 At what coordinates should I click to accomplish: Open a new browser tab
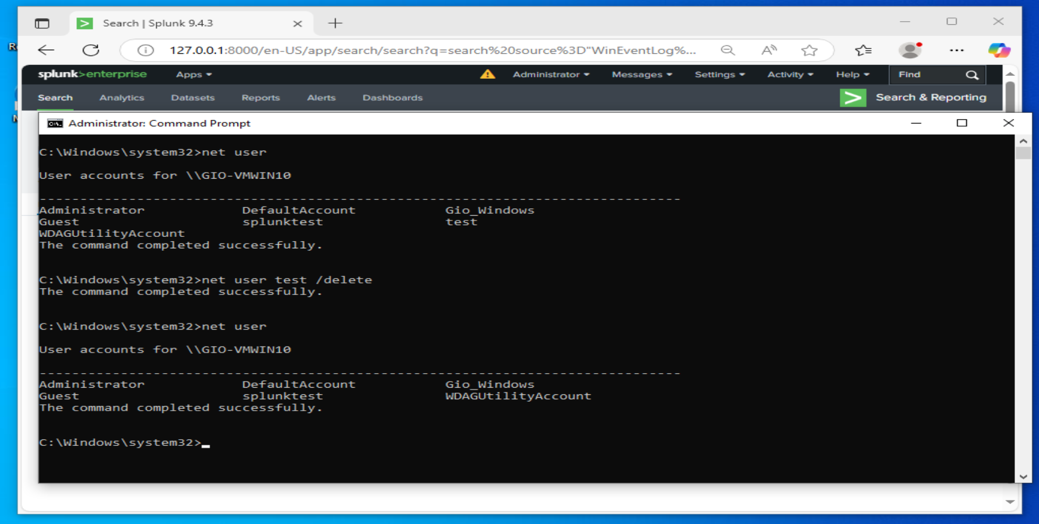click(x=335, y=24)
